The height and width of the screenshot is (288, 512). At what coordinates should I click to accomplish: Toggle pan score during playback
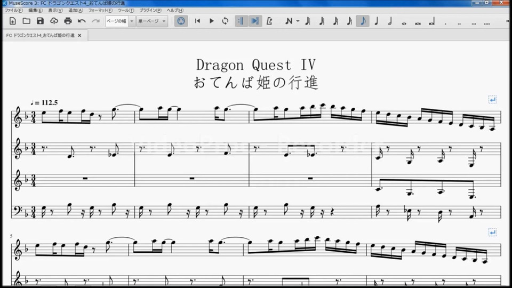[255, 21]
